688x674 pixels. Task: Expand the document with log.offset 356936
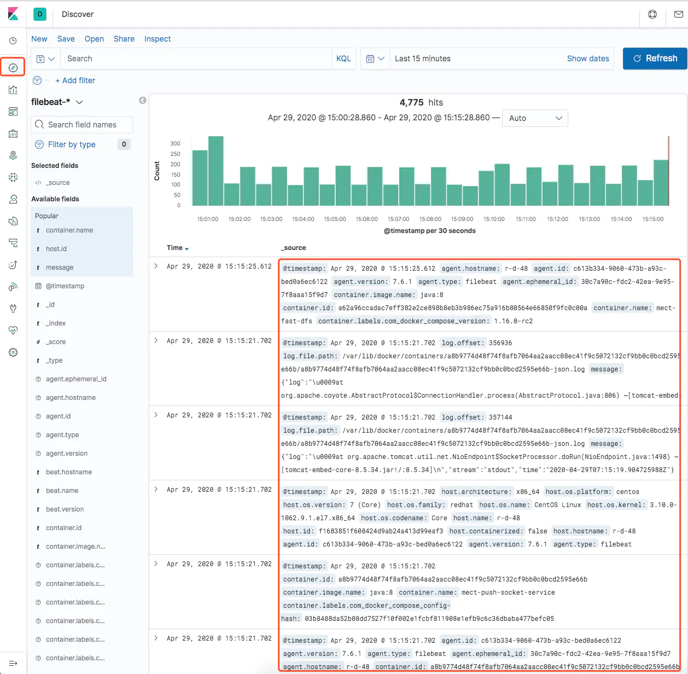point(156,340)
